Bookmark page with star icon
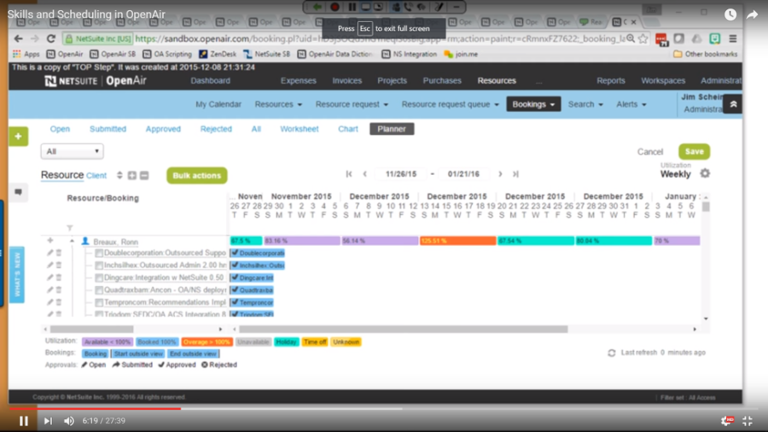 (643, 38)
